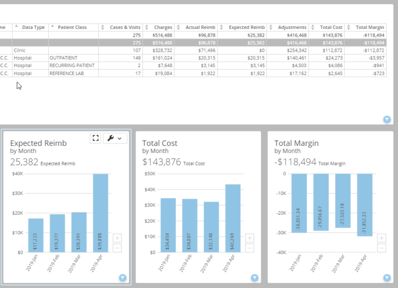This screenshot has width=398, height=288.
Task: Maximize the Expected Reimb chart to fullscreen
Action: 95,138
